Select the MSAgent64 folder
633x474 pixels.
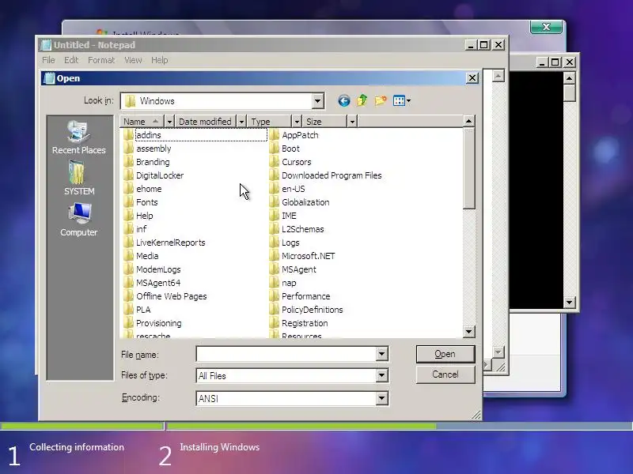[153, 283]
